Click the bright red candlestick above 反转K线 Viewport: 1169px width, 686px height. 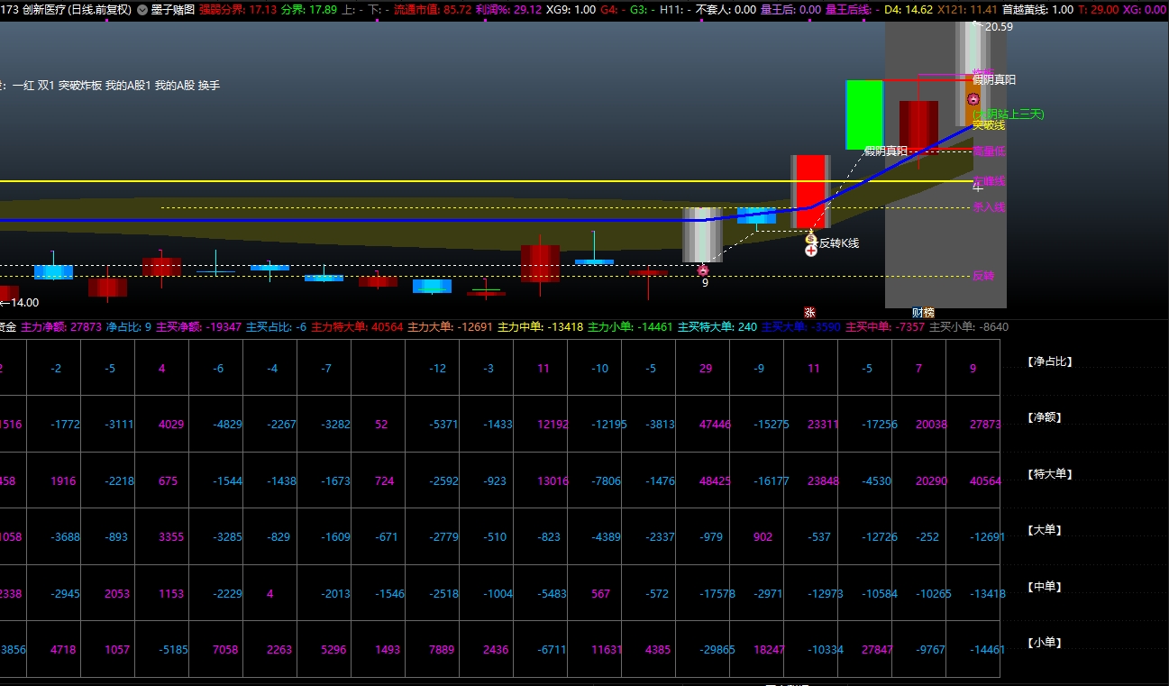(x=809, y=193)
